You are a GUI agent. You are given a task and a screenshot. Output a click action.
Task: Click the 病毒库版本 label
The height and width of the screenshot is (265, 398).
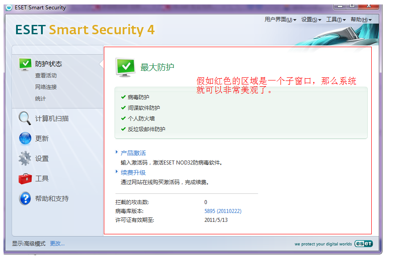coord(129,211)
